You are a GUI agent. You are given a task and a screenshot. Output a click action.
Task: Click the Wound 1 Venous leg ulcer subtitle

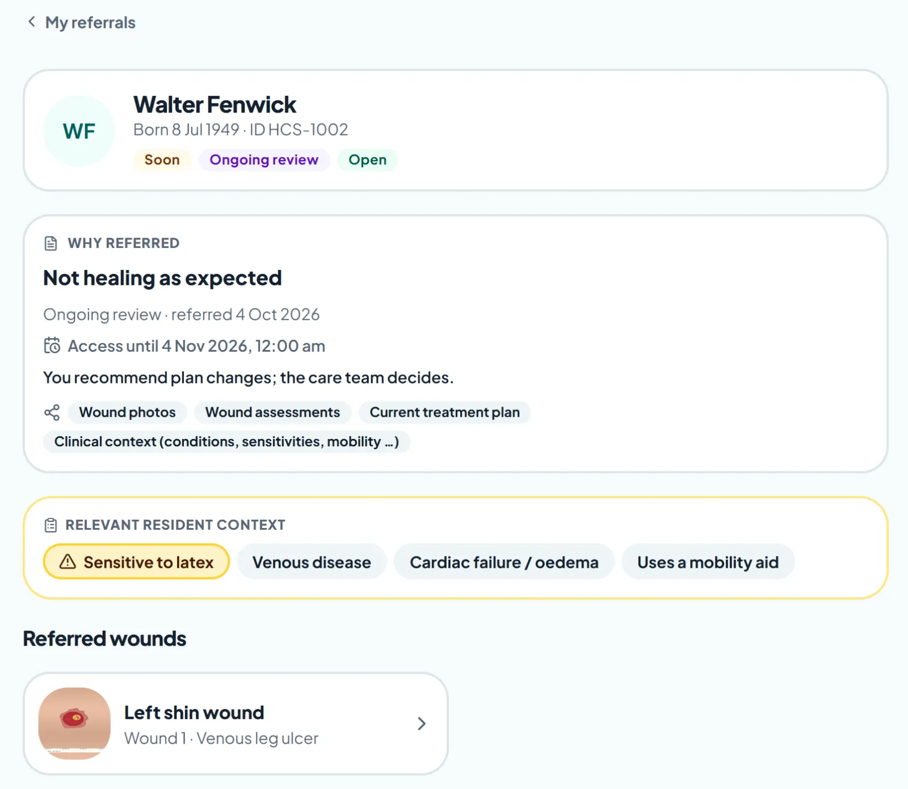coord(221,739)
